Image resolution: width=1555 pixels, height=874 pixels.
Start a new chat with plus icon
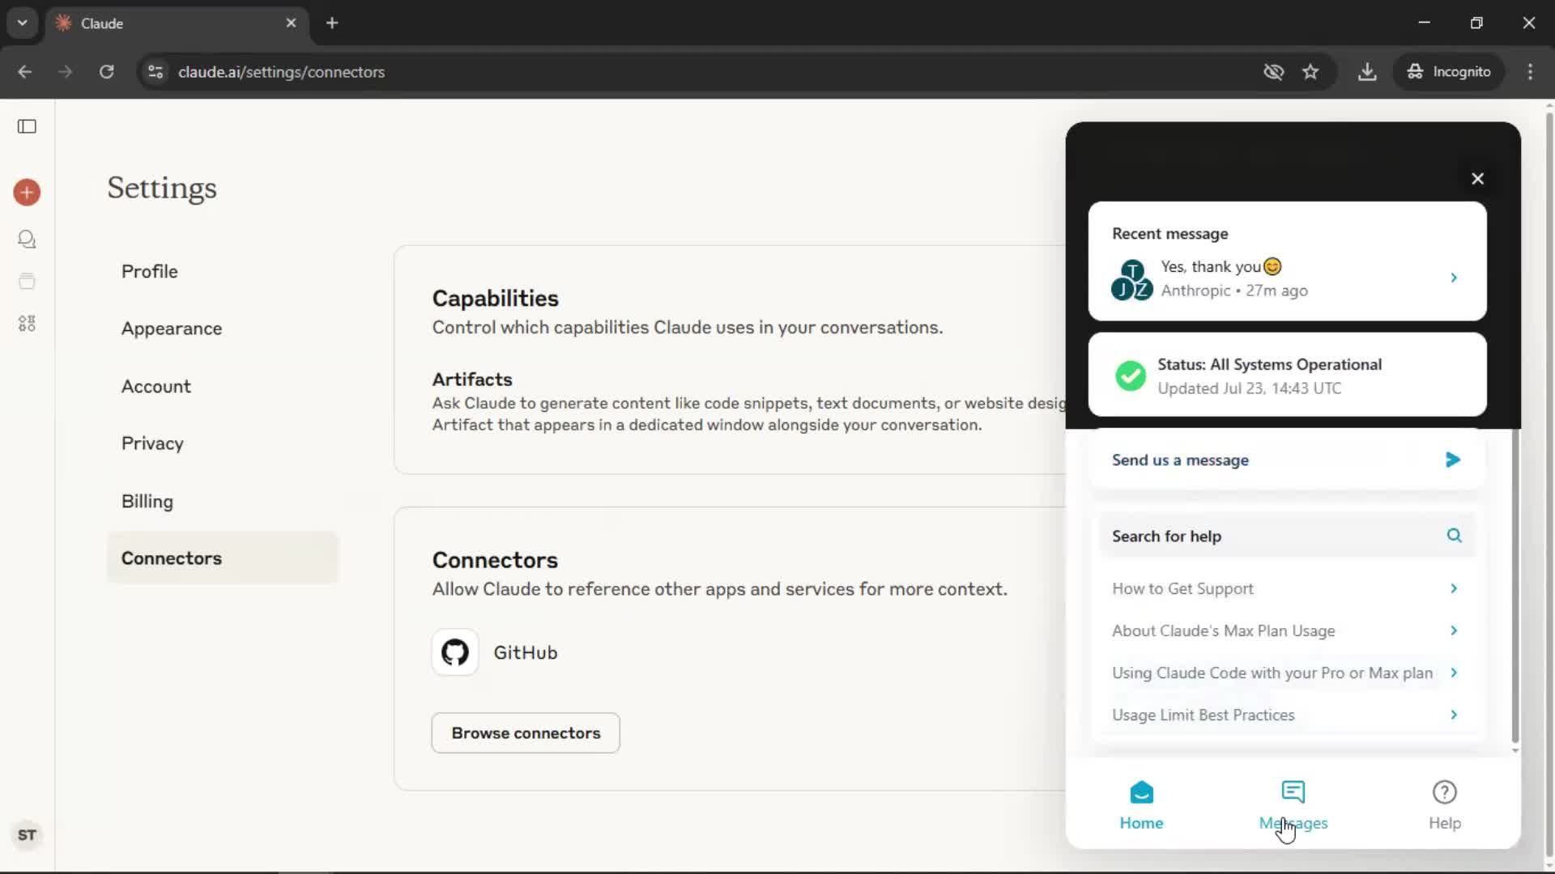pyautogui.click(x=27, y=193)
